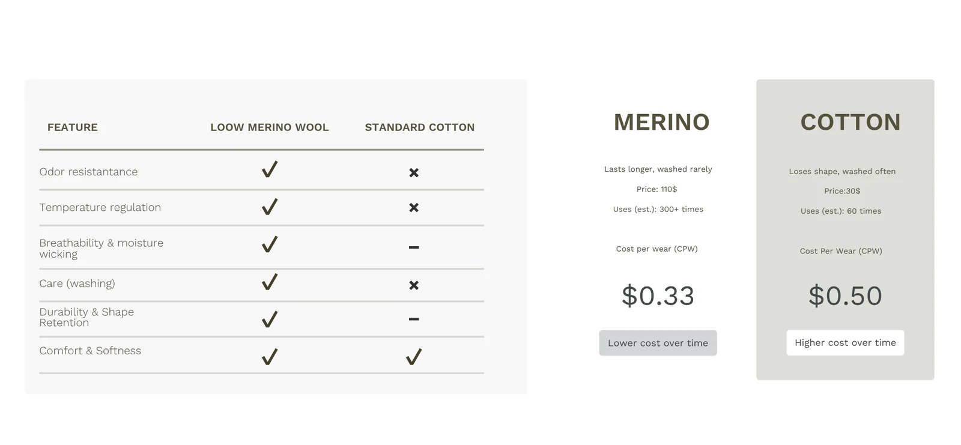961x445 pixels.
Task: Click Cotton dash icon for Durability row
Action: pos(414,319)
